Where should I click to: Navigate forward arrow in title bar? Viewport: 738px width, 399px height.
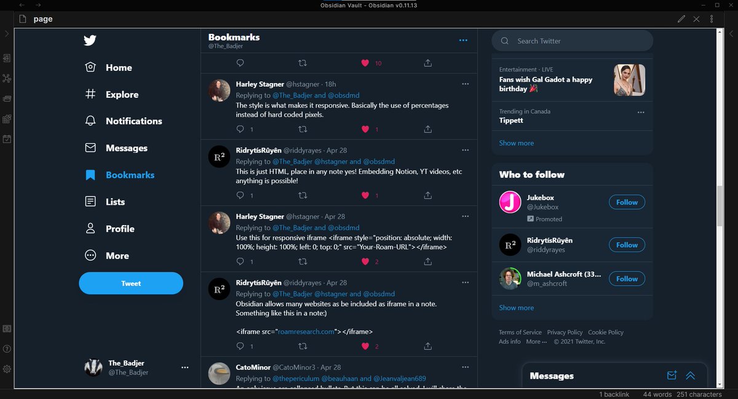[x=38, y=5]
